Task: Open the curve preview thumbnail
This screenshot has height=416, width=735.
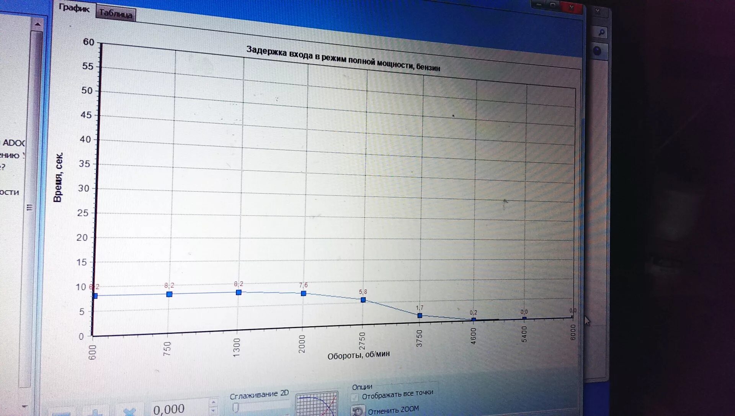Action: point(317,405)
